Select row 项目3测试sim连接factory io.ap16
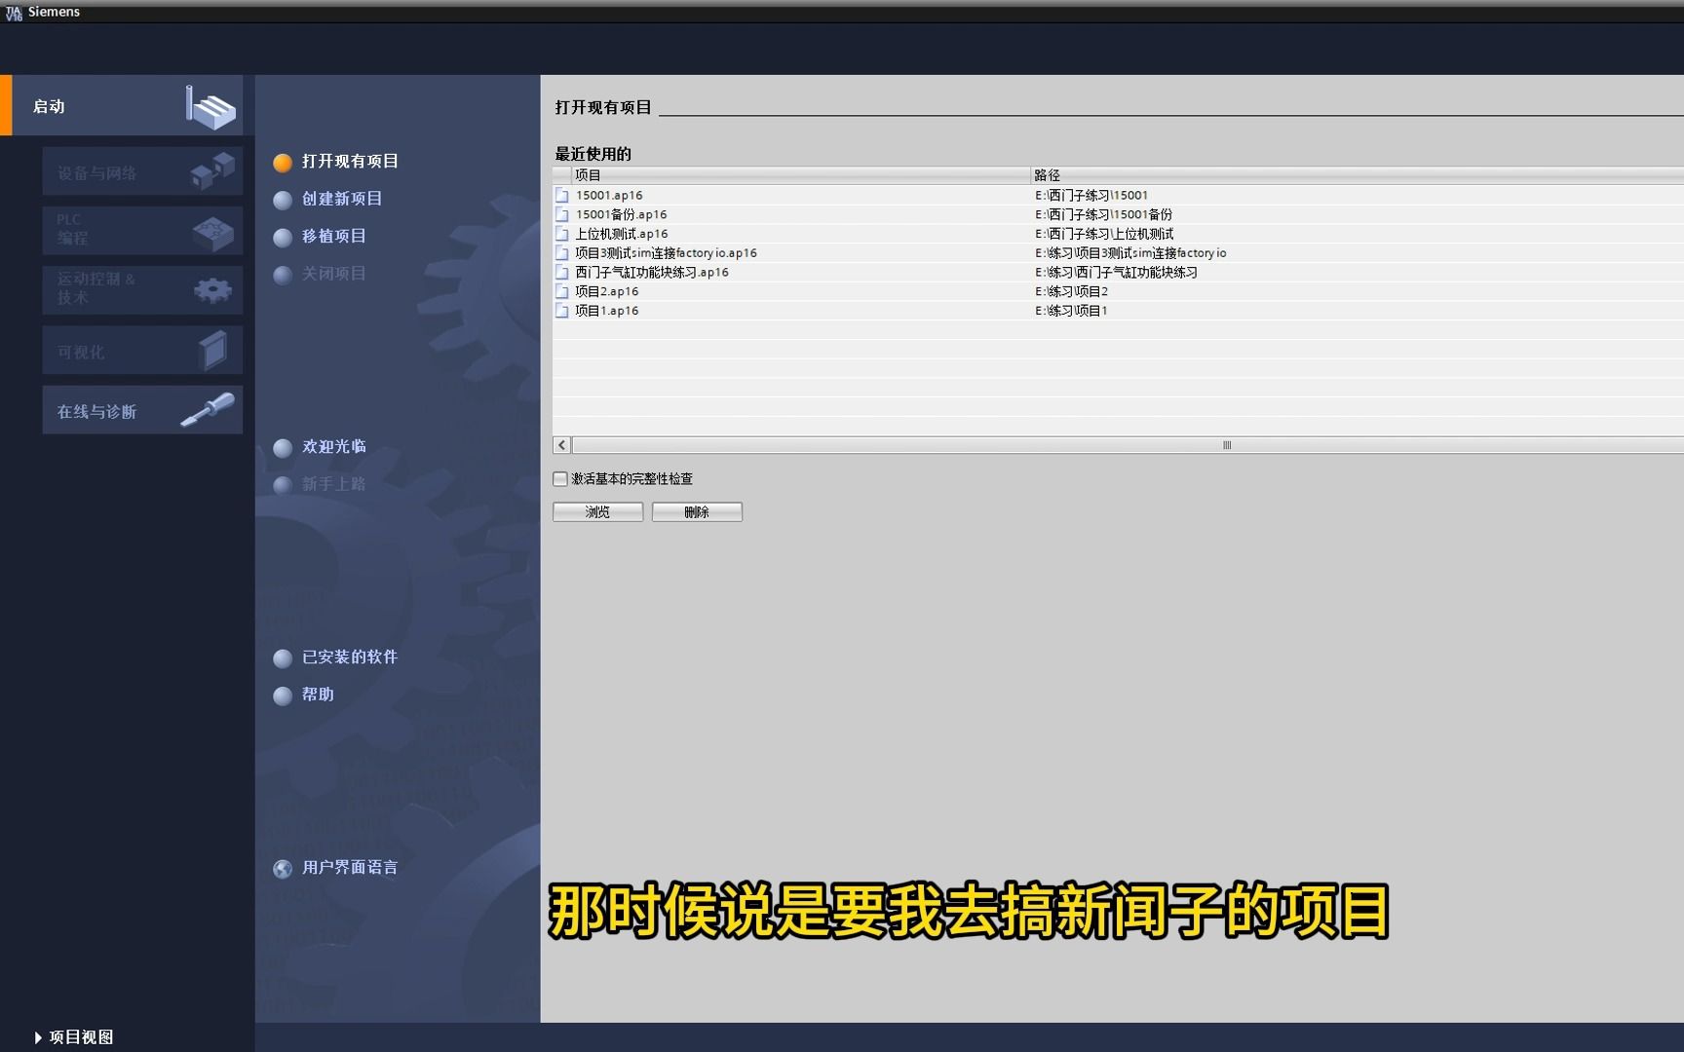 coord(1118,253)
